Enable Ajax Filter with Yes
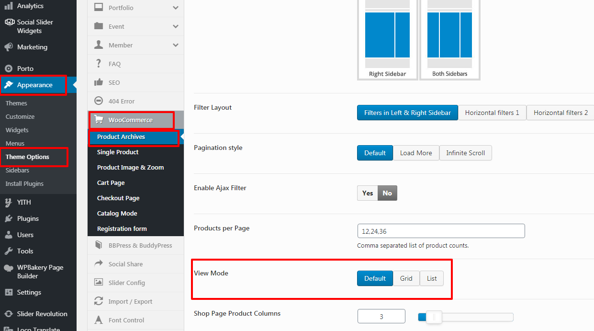The width and height of the screenshot is (594, 331). [x=368, y=193]
